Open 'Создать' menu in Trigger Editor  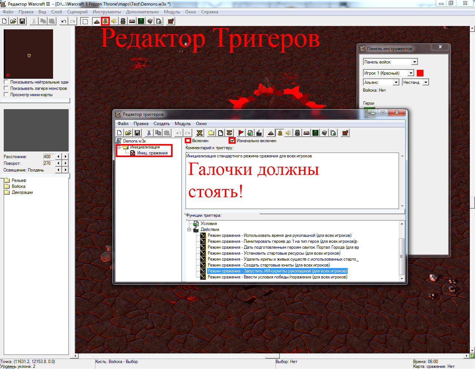click(x=161, y=124)
